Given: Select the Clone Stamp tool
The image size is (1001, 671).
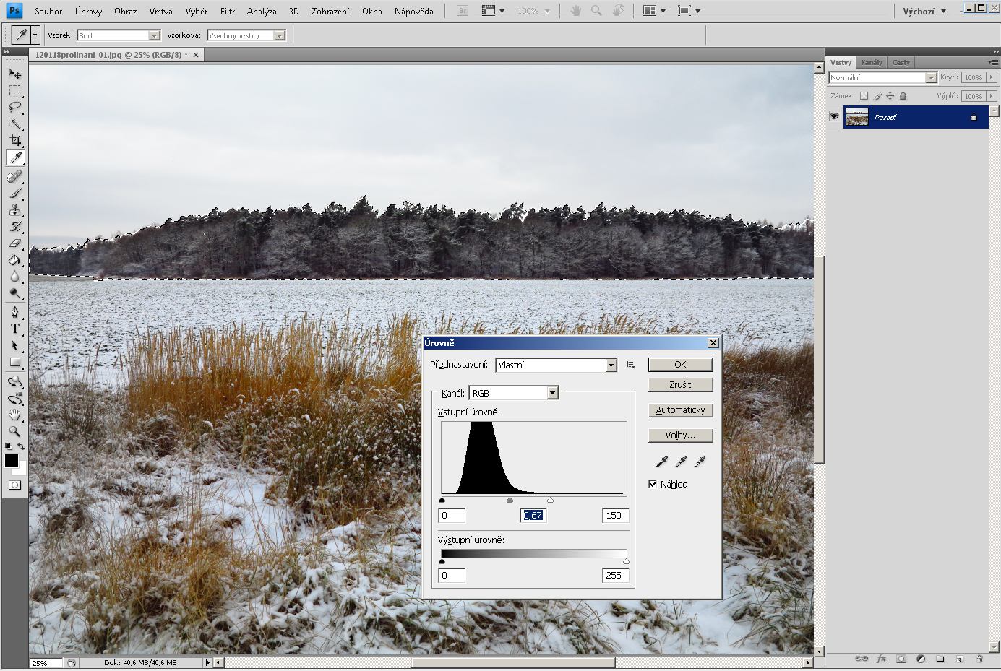Looking at the screenshot, I should point(14,210).
